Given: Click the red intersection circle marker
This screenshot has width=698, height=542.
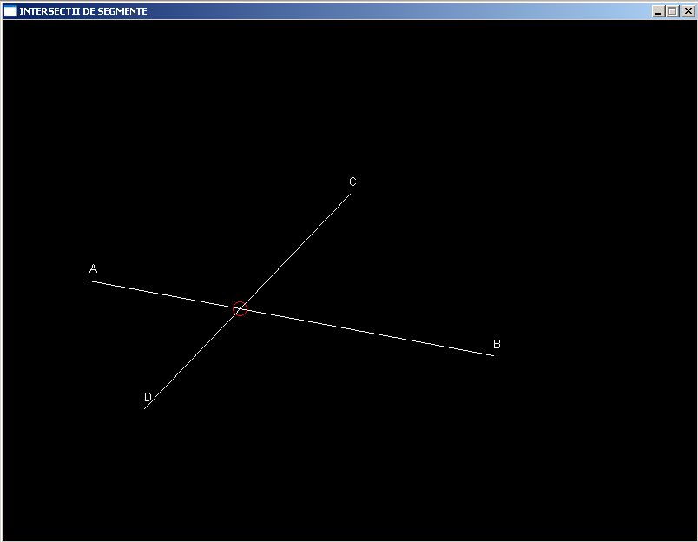Looking at the screenshot, I should pos(240,308).
